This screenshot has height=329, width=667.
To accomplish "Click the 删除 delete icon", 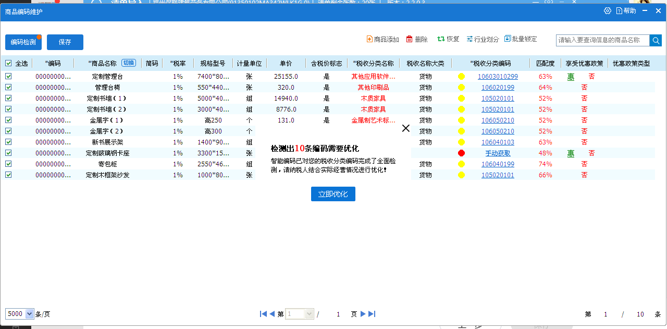I will pos(409,39).
